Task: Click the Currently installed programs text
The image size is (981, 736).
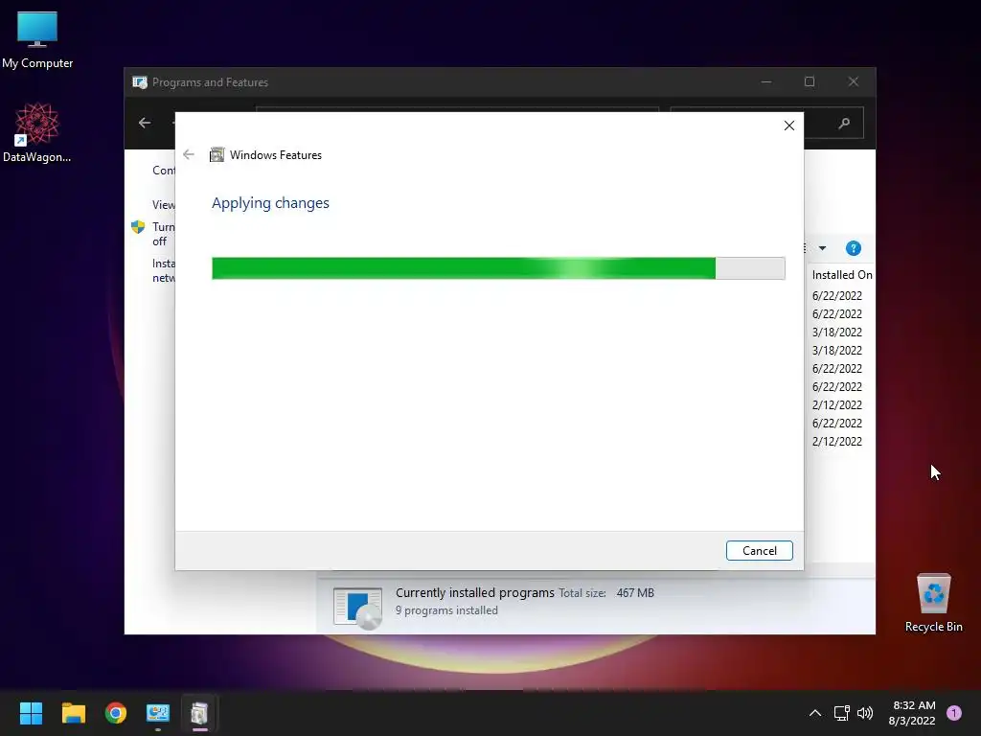Action: tap(475, 592)
